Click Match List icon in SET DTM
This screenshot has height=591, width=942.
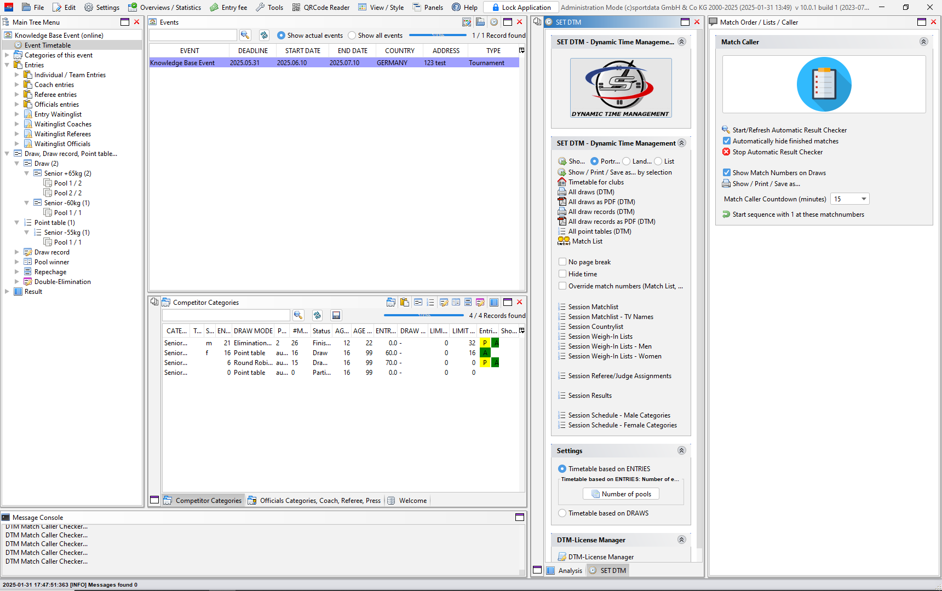564,241
